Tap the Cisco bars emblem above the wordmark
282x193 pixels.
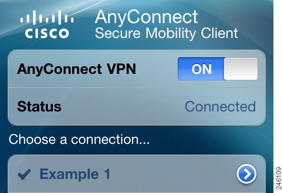(x=47, y=18)
